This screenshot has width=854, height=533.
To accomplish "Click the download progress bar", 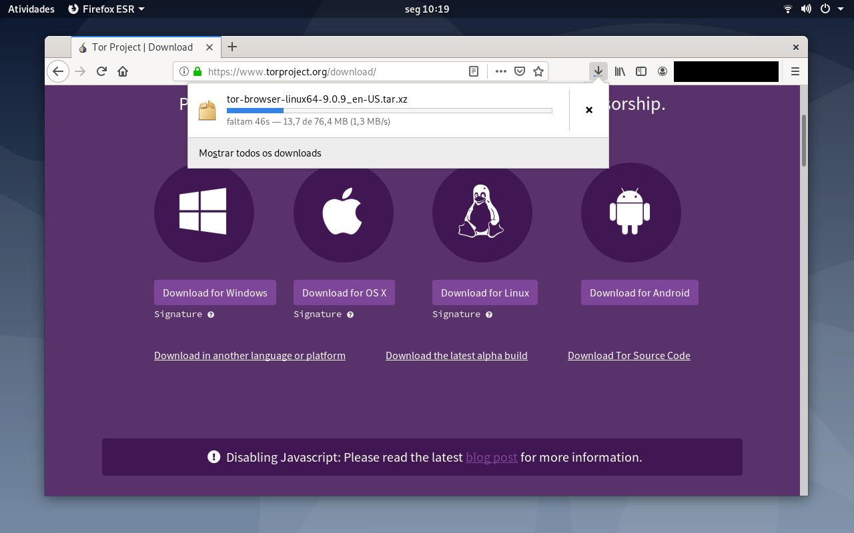I will click(x=390, y=111).
